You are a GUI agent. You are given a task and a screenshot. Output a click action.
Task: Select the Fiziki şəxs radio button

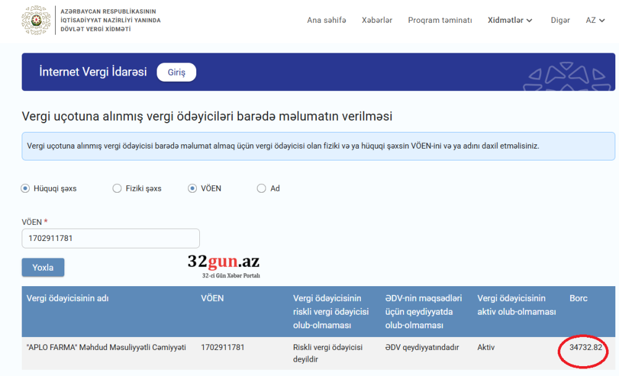coord(116,188)
